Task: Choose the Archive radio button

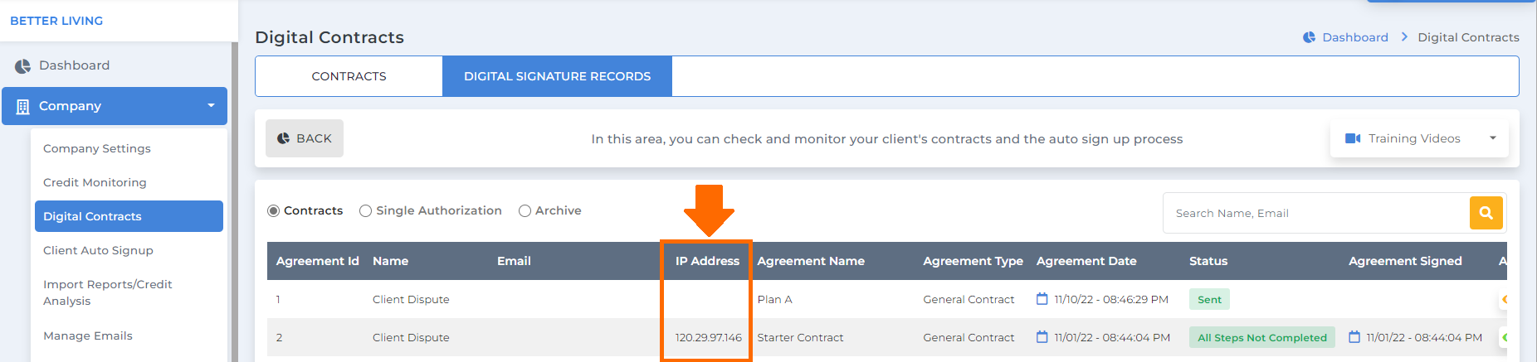Action: (525, 211)
